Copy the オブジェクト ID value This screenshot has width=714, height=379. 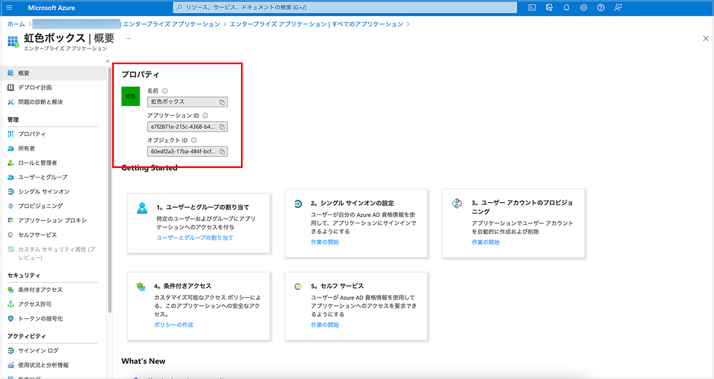click(222, 151)
